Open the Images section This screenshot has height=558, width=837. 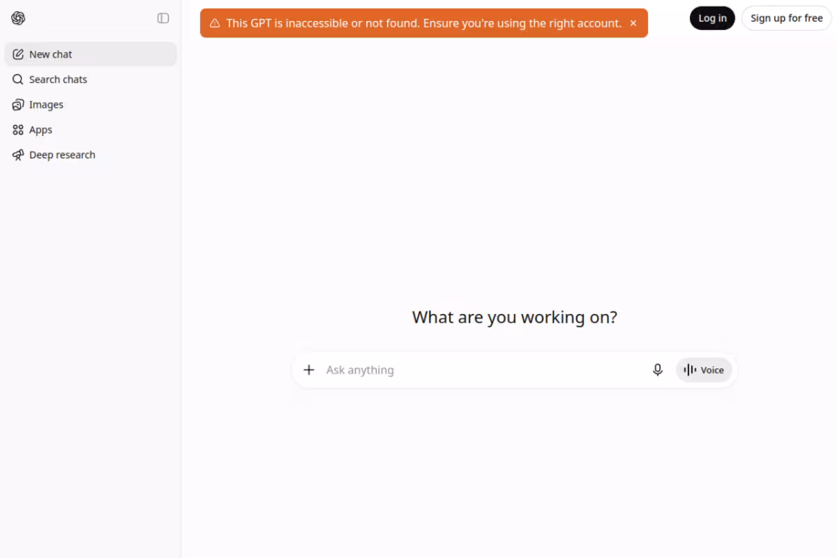(x=91, y=105)
